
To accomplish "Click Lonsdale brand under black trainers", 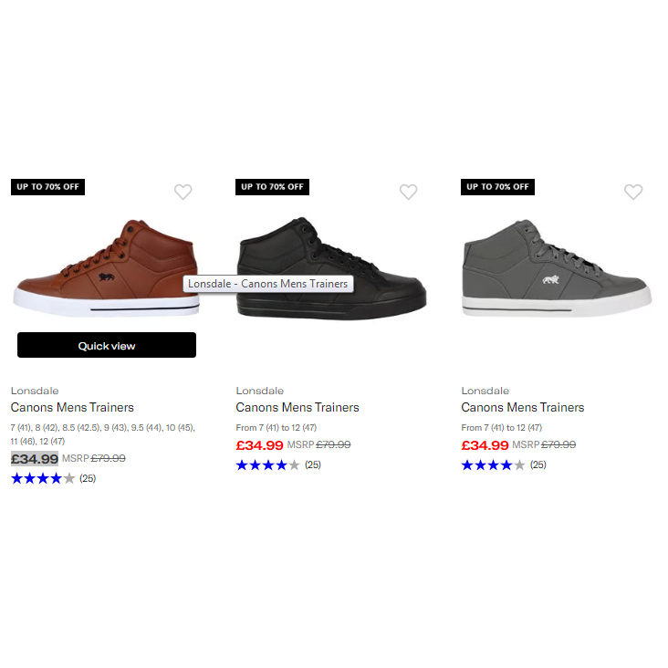I will click(x=260, y=391).
